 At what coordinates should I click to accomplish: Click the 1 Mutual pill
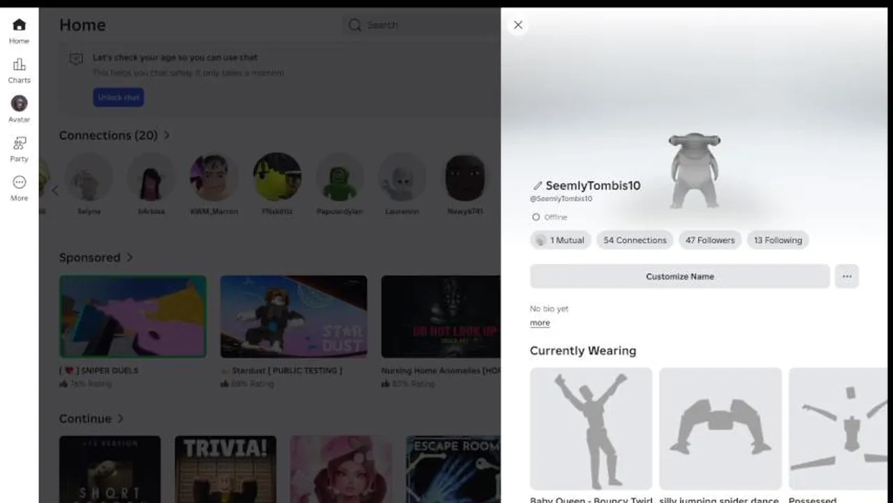tap(560, 240)
